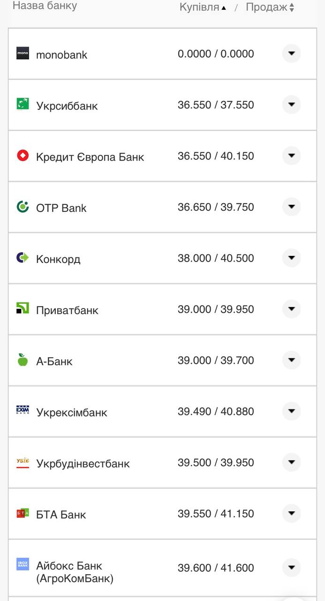Image resolution: width=325 pixels, height=601 pixels.
Task: Expand details for monobank row
Action: click(x=291, y=54)
